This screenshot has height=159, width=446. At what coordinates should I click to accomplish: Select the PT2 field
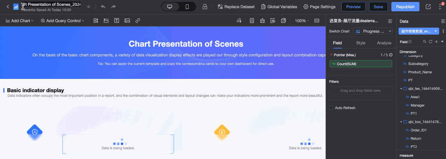414,147
